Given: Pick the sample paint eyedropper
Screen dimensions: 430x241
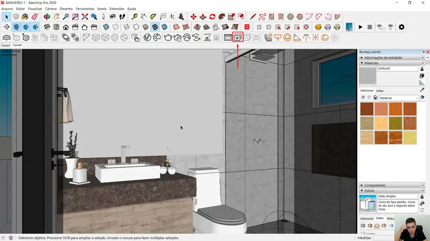Looking at the screenshot, I should click(x=422, y=90).
